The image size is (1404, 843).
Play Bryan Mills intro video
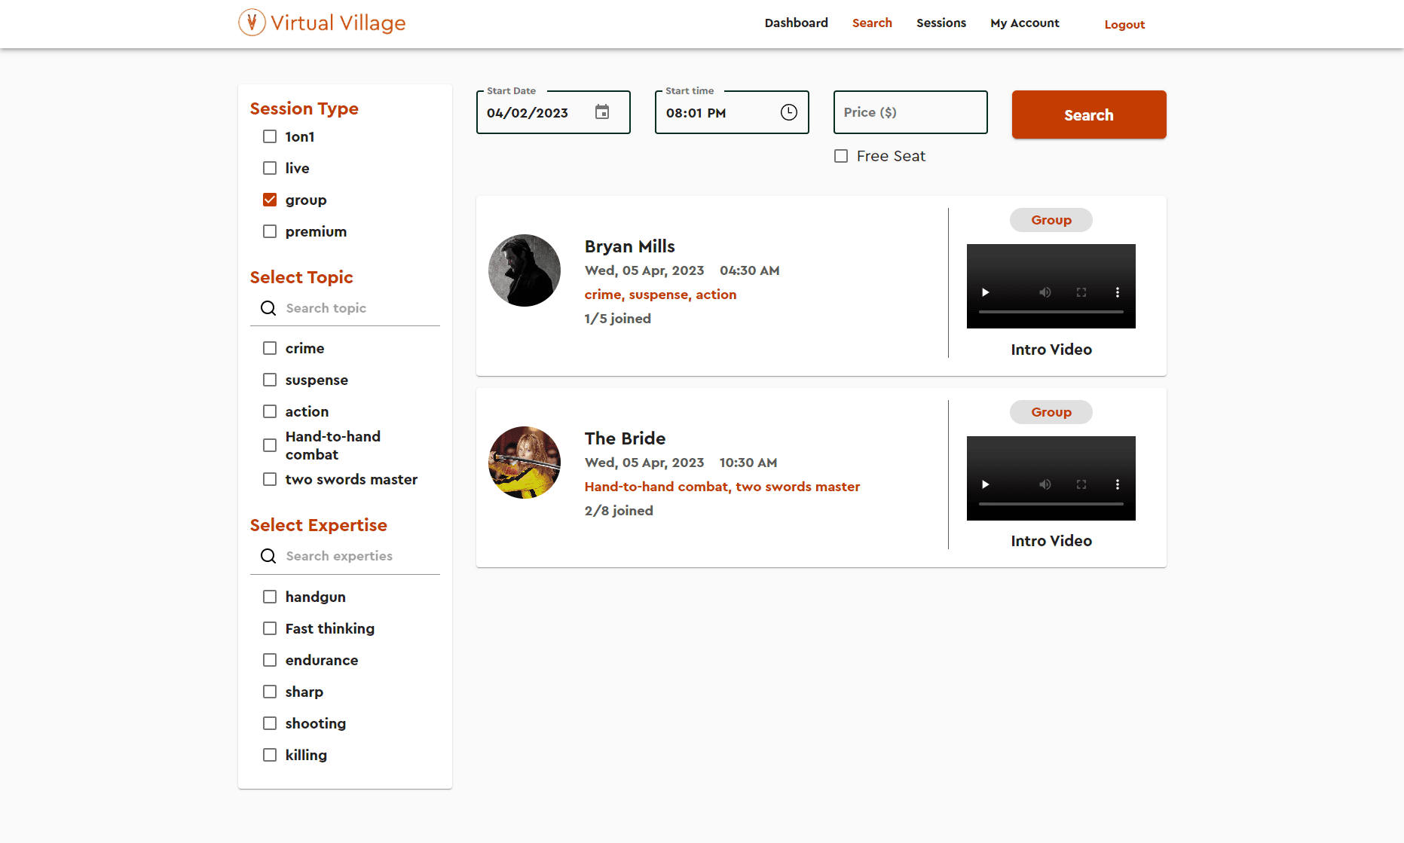[985, 292]
